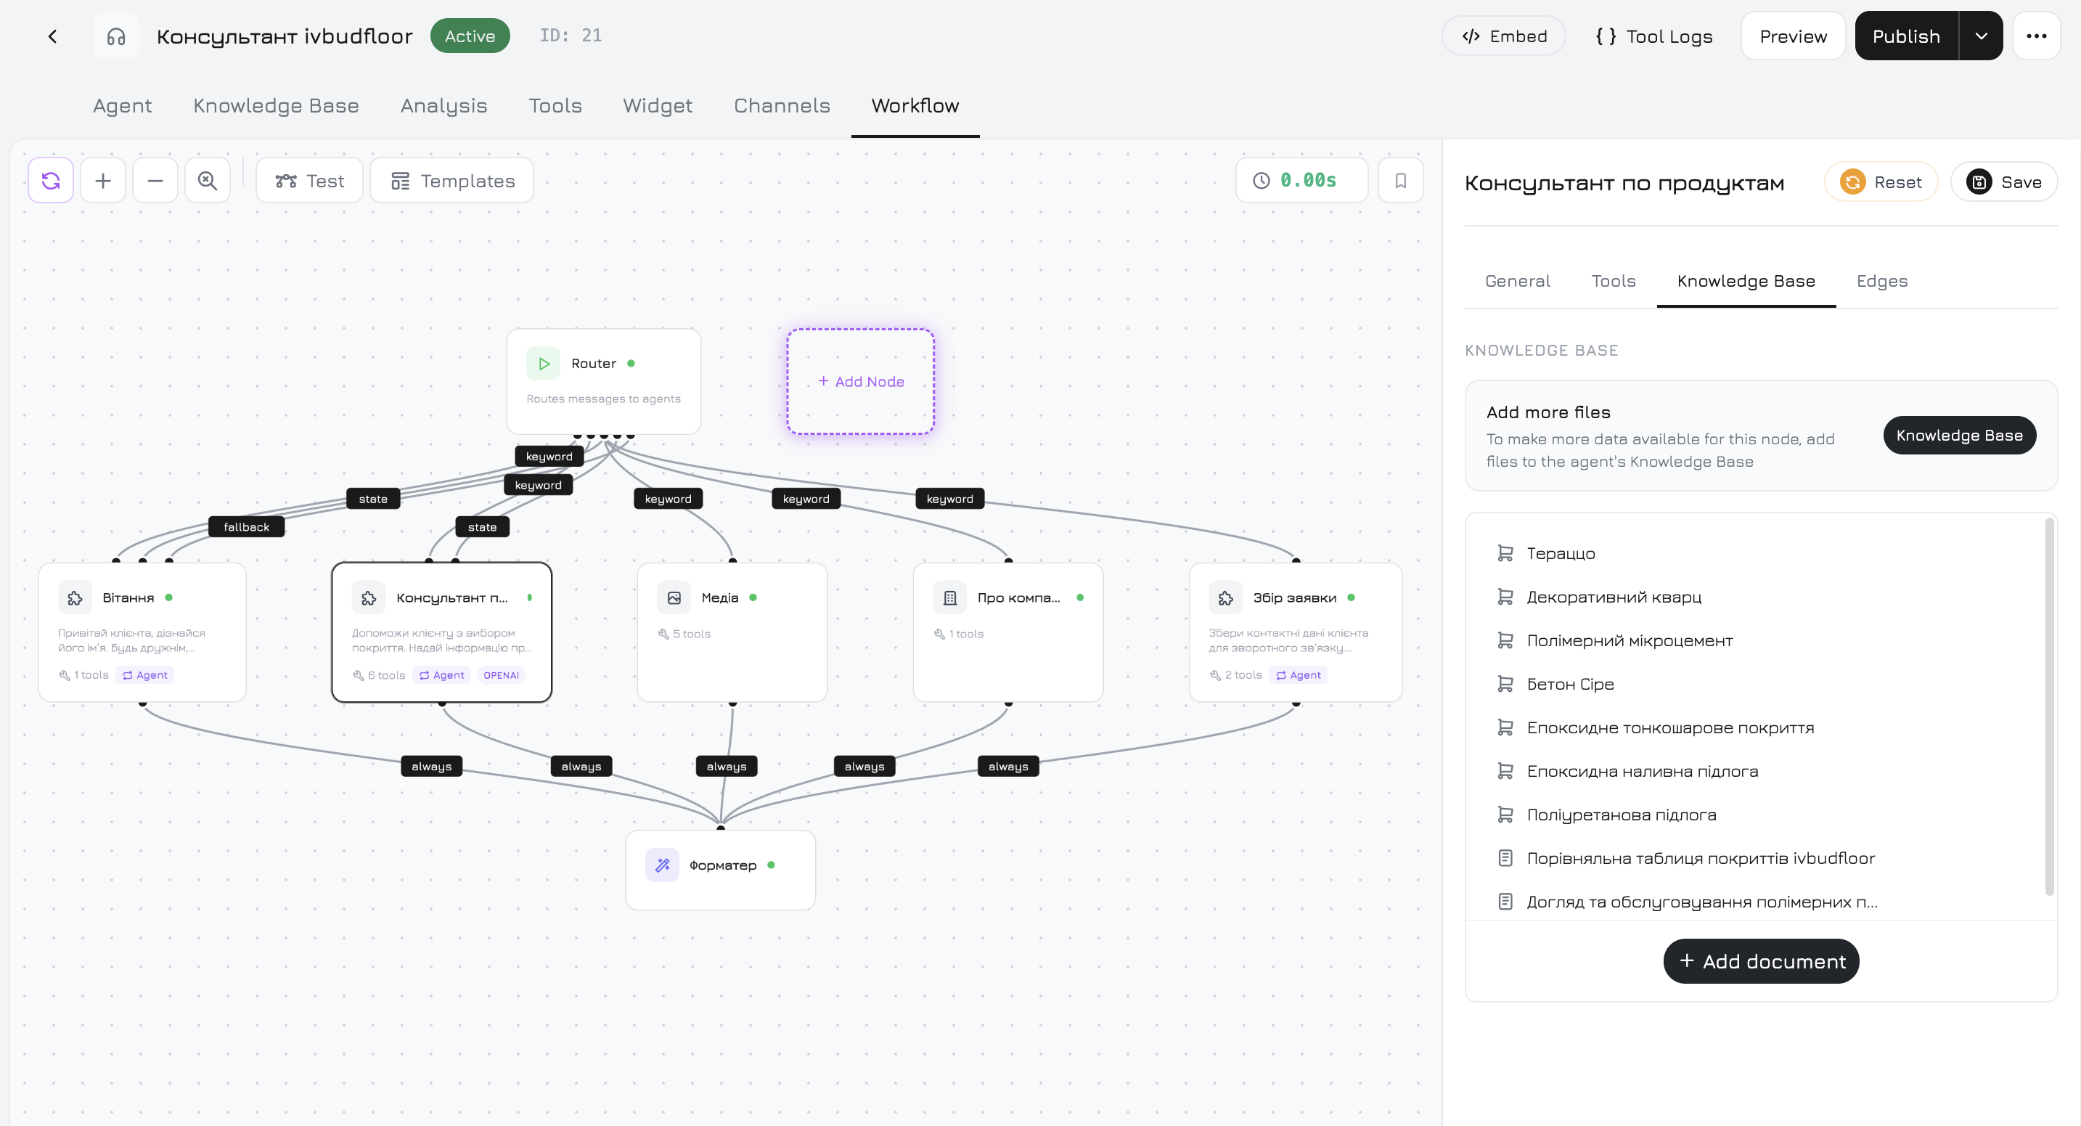
Task: Toggle the status dot on Збір заявки node
Action: [x=1351, y=597]
